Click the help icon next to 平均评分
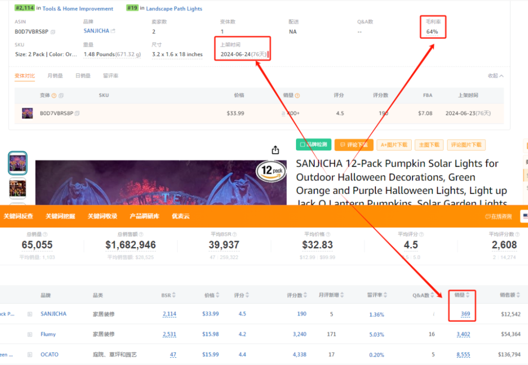528x365 pixels. pyautogui.click(x=421, y=234)
